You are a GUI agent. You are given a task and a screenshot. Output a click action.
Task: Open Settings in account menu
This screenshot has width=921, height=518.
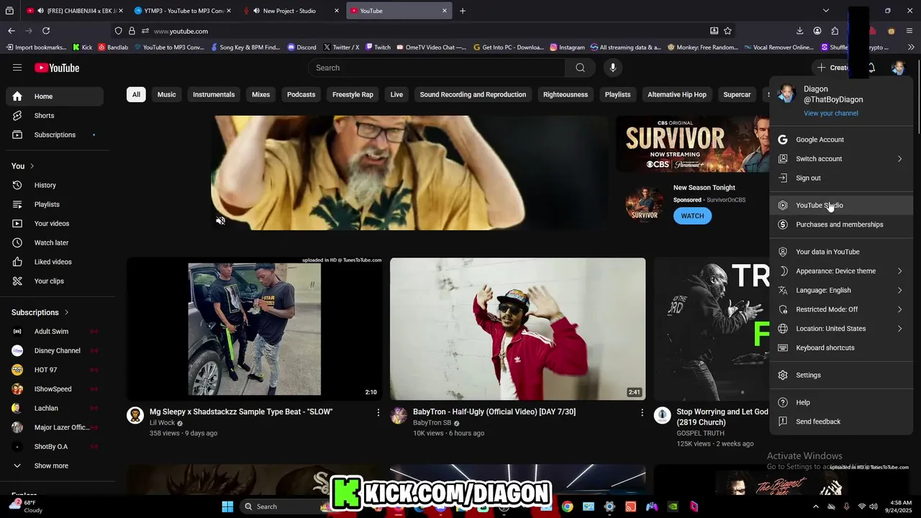(841, 375)
